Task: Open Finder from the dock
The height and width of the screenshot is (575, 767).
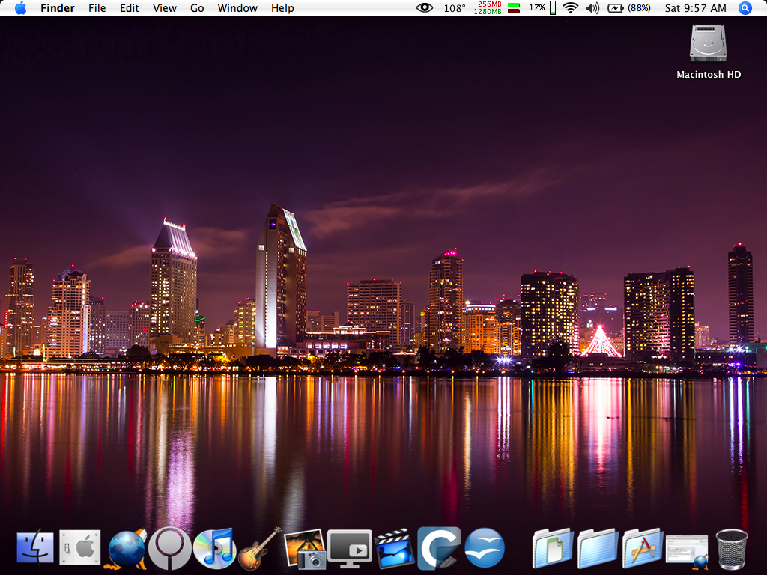Action: (35, 548)
